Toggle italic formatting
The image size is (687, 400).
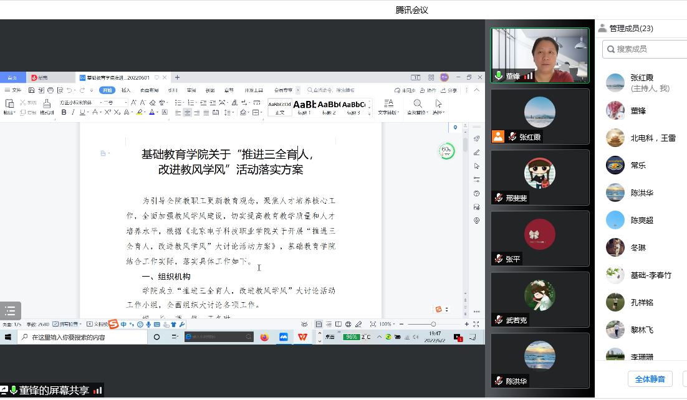(73, 112)
